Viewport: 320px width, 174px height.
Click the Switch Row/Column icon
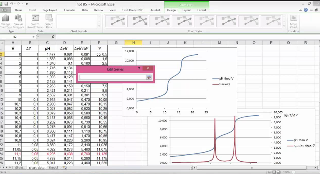coord(35,19)
